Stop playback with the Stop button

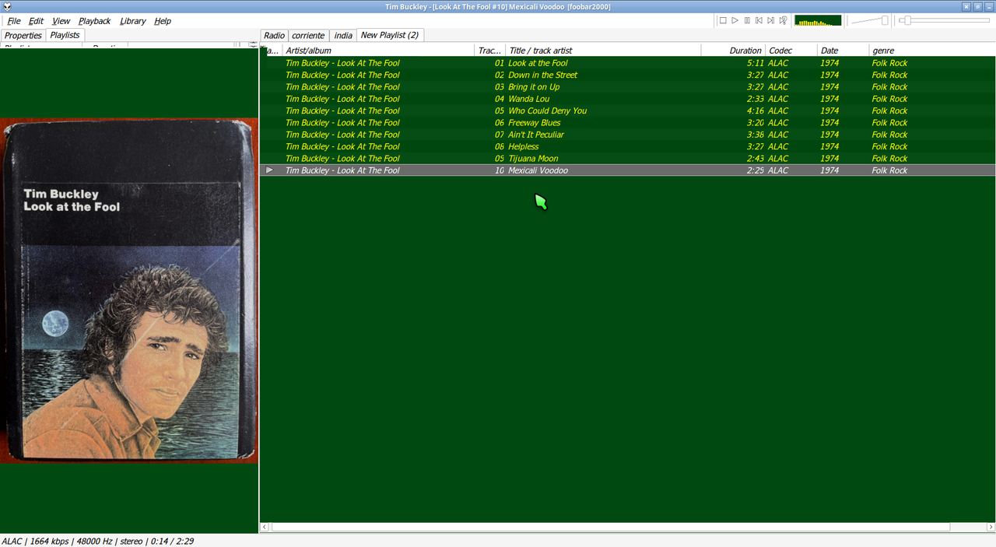click(x=723, y=21)
